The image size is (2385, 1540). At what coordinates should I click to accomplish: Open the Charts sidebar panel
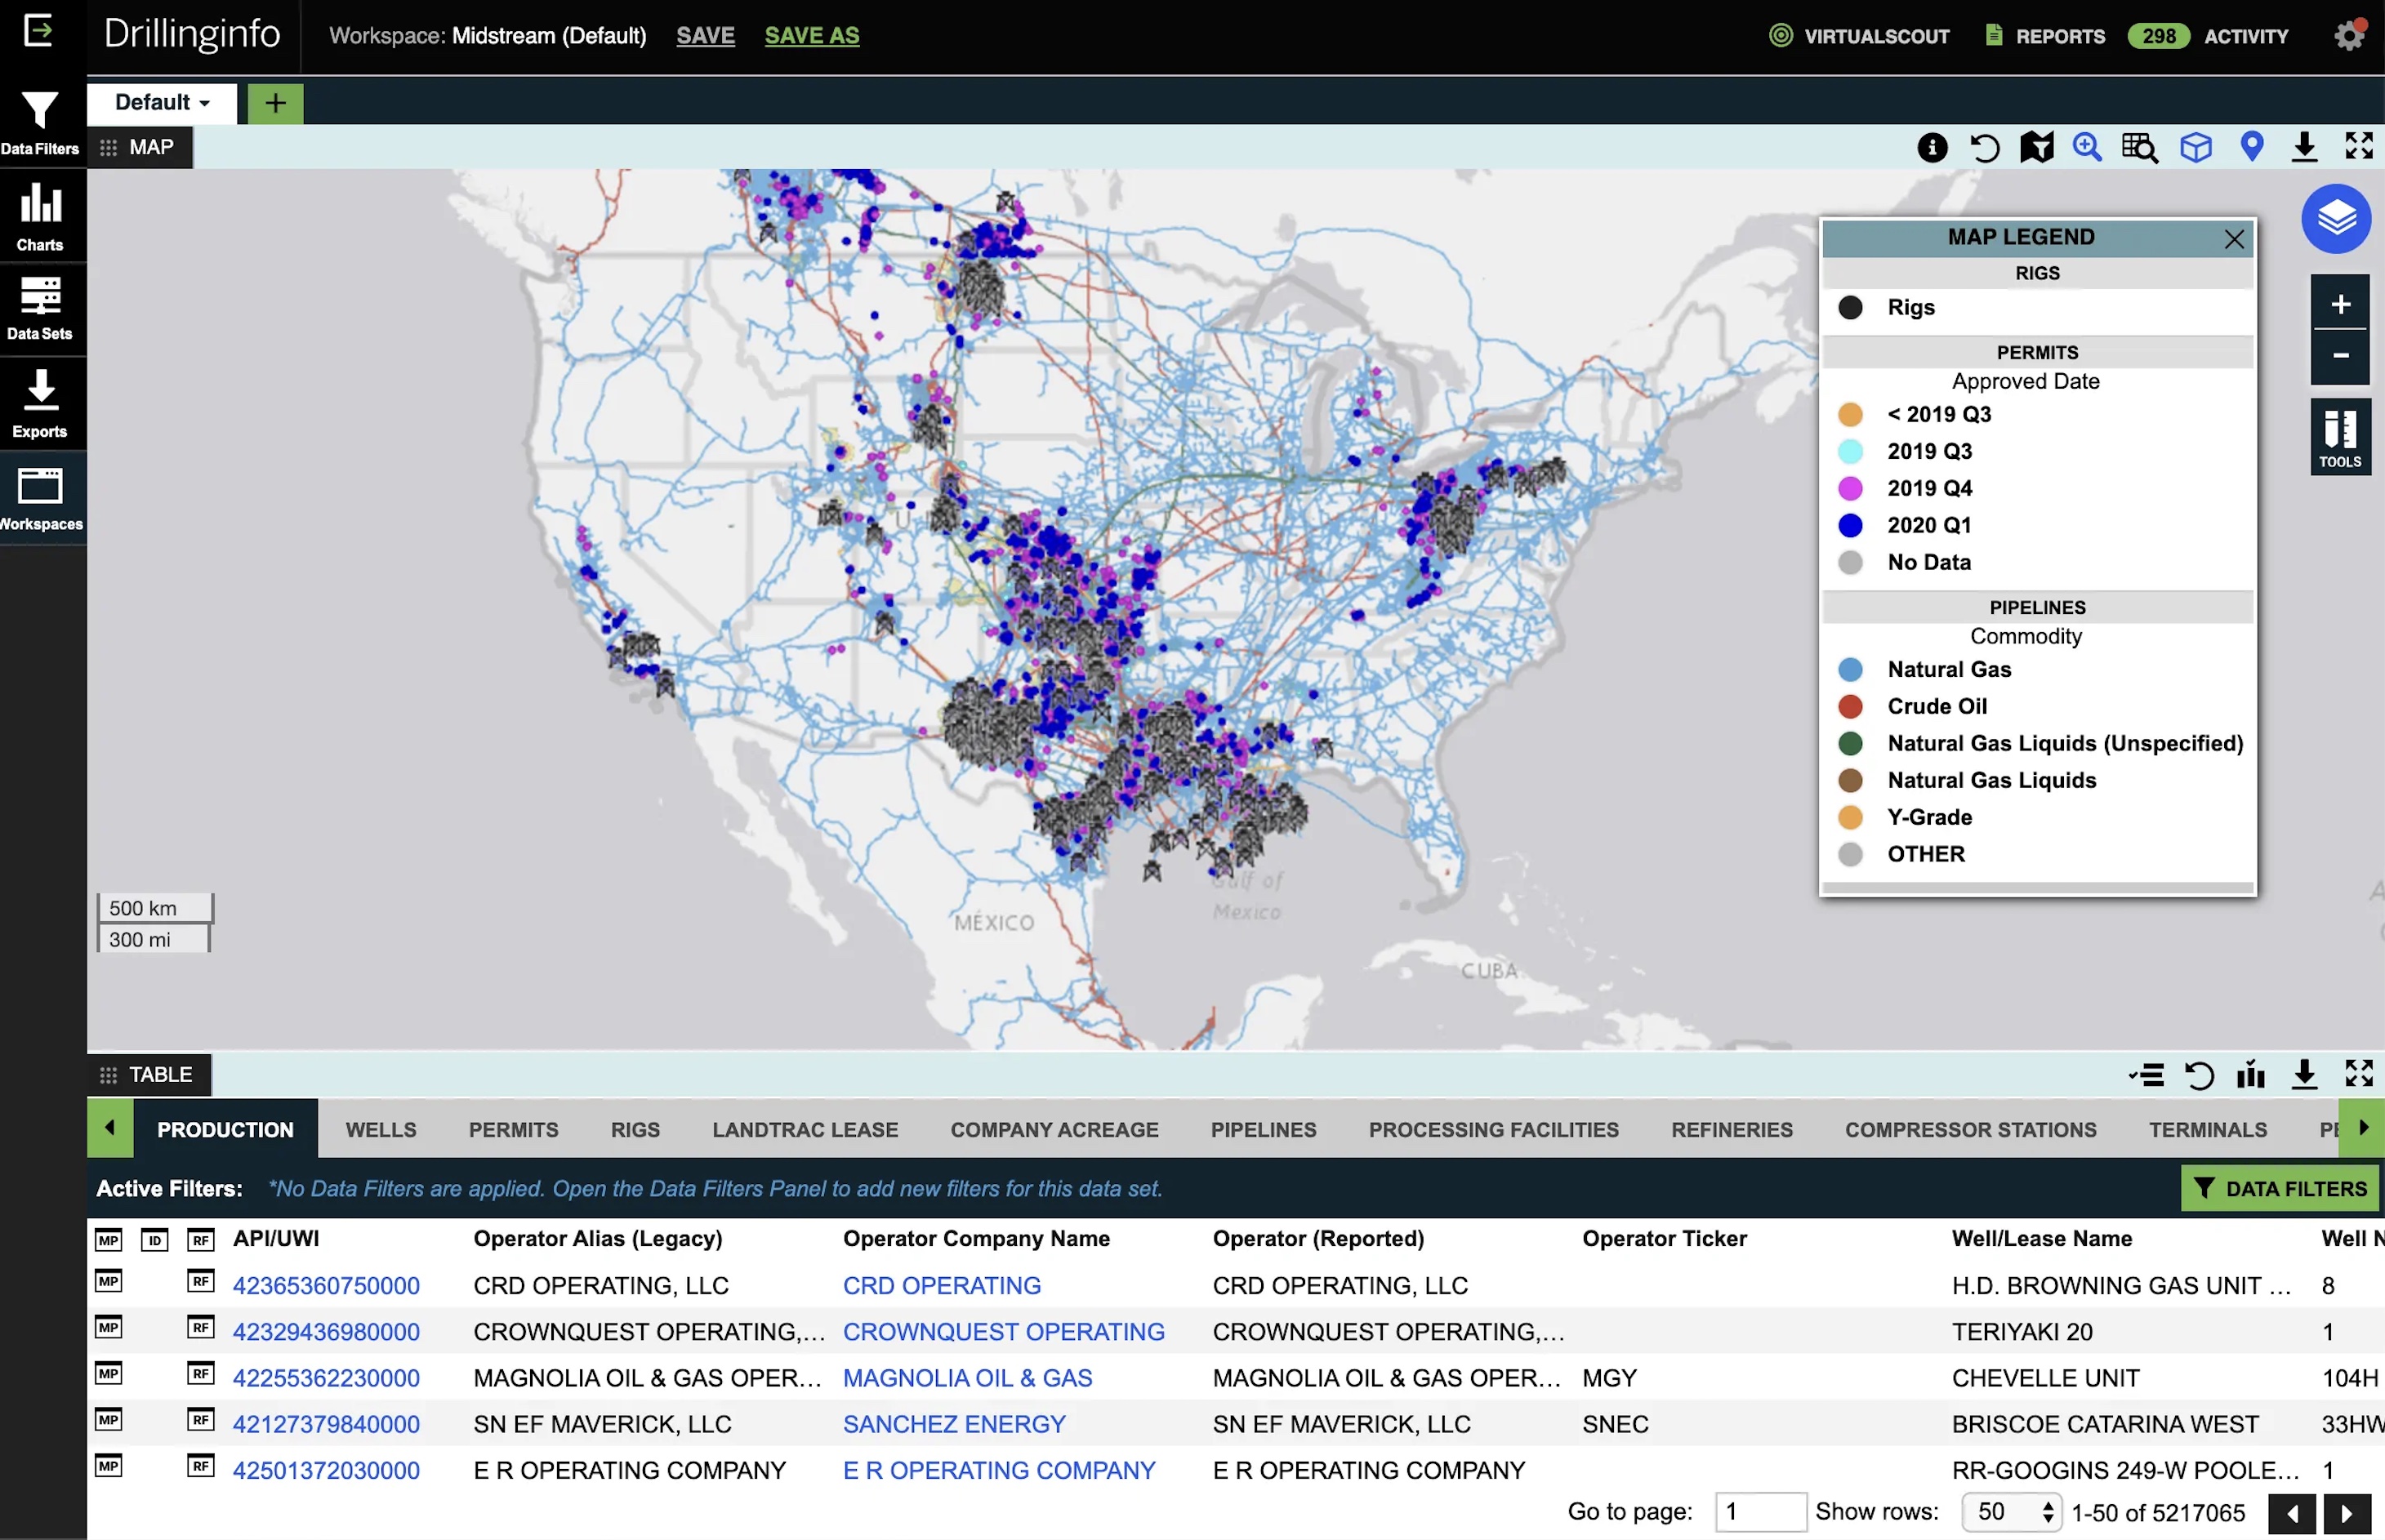(40, 216)
